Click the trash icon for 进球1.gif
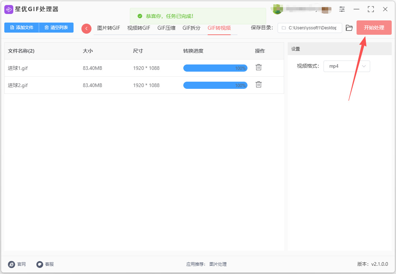The width and height of the screenshot is (396, 274). [258, 67]
